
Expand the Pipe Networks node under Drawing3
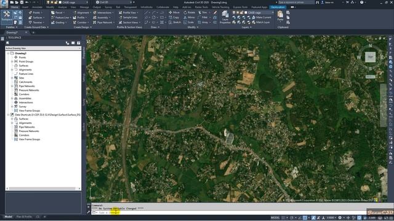[x=12, y=86]
